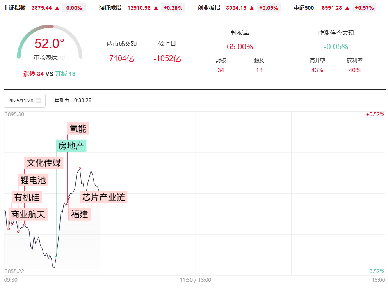Viewport: 388px width, 288px height.
Task: Click the 中证500 +0.57% change badge
Action: tap(364, 8)
